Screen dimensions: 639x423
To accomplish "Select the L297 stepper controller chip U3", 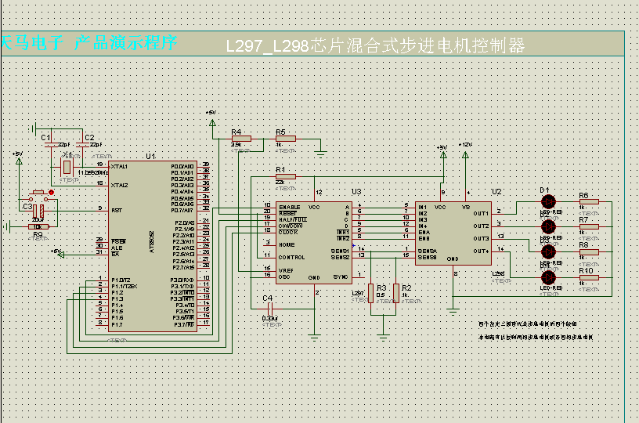I will 314,243.
